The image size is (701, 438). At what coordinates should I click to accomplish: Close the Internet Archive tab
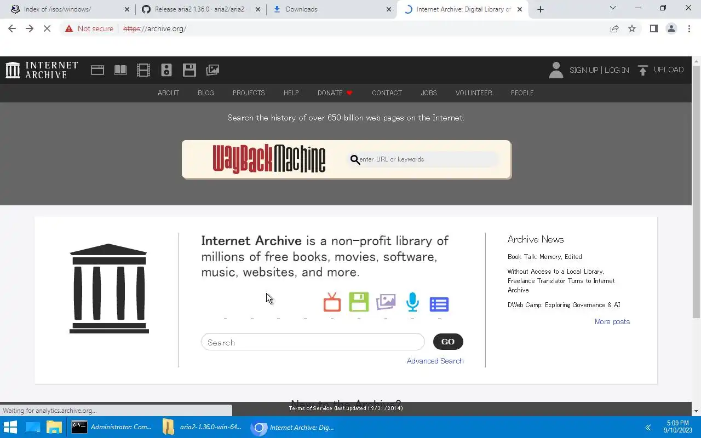pos(519,9)
